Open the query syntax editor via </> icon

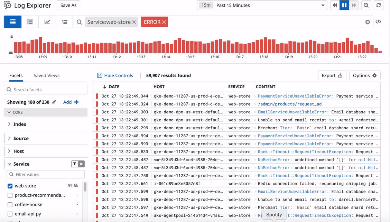(x=378, y=21)
